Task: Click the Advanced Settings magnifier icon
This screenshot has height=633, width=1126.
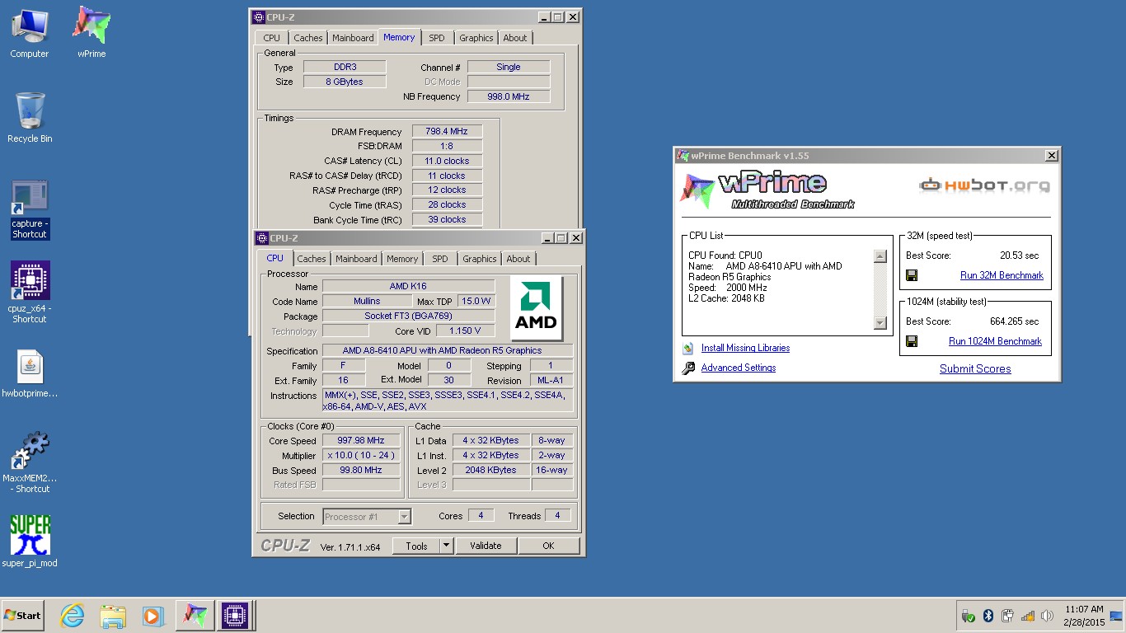Action: tap(688, 368)
